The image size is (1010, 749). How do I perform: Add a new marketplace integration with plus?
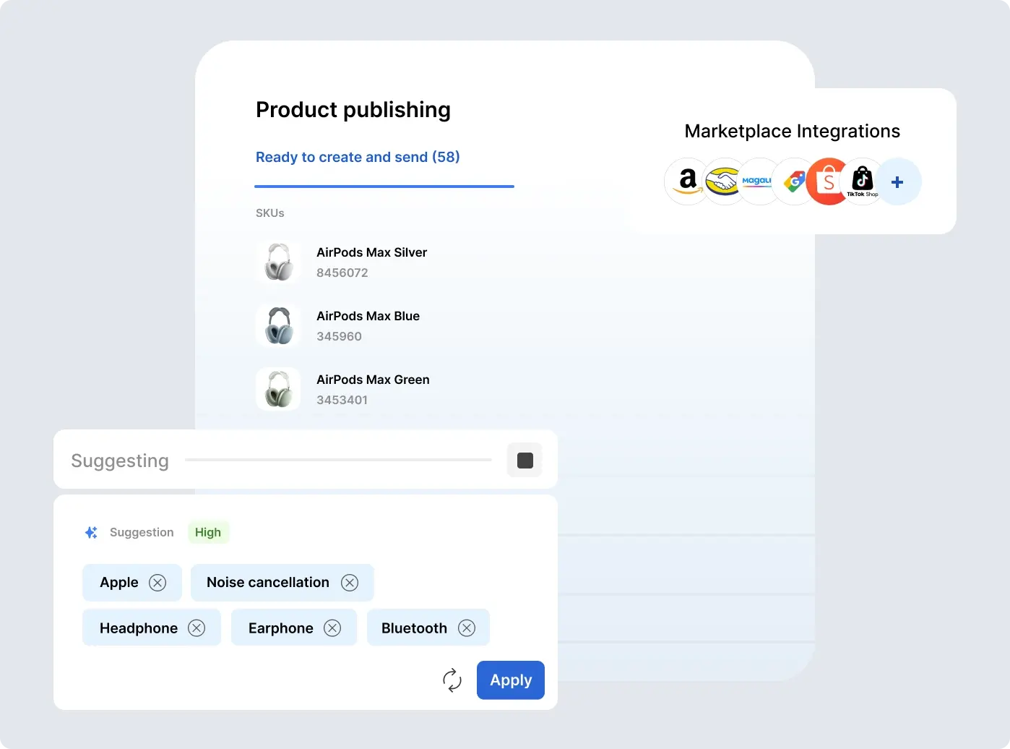[x=897, y=182]
